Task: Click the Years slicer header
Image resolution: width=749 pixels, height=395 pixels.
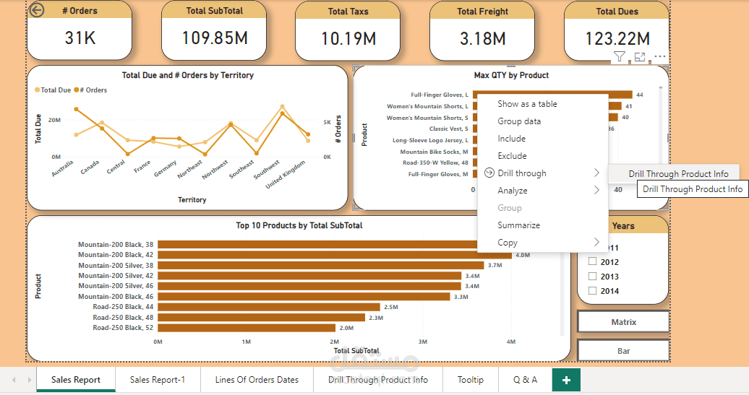Action: 623,225
